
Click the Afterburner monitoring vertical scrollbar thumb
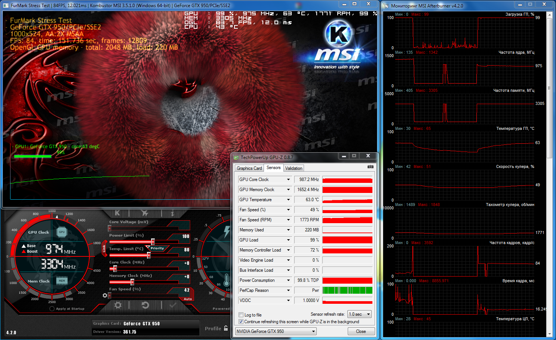(549, 88)
